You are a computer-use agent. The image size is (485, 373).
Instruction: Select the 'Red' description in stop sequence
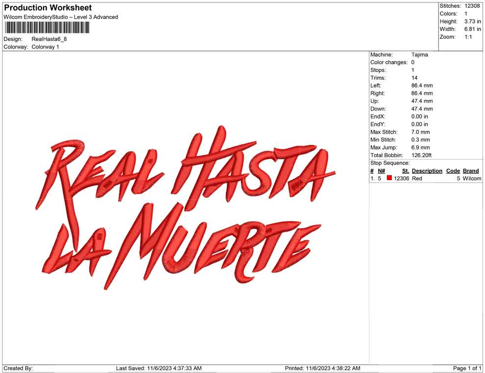[x=417, y=179]
